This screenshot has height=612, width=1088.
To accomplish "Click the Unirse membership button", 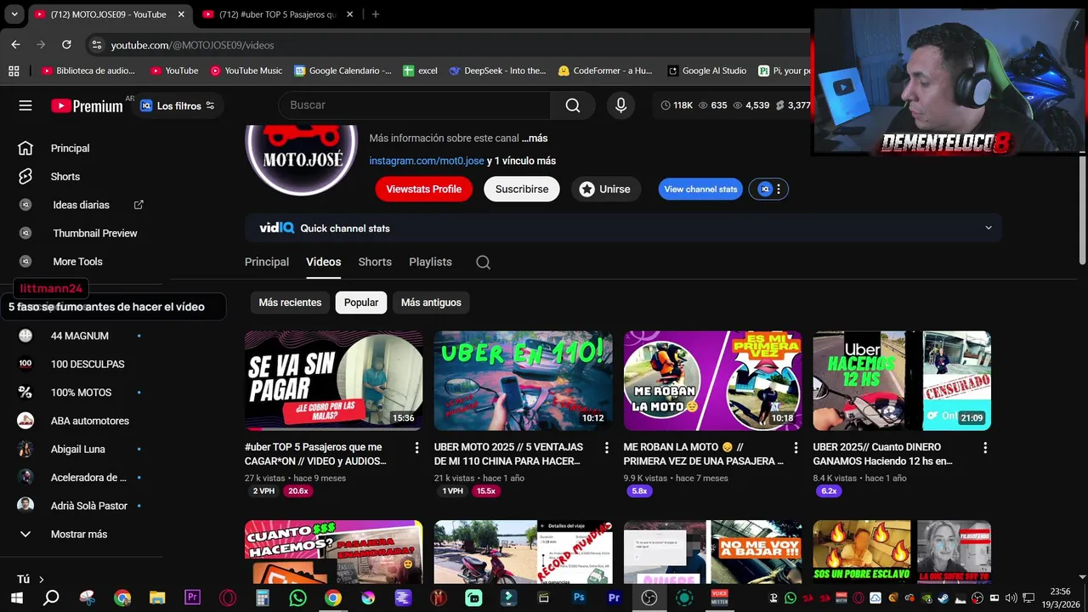I will (604, 190).
